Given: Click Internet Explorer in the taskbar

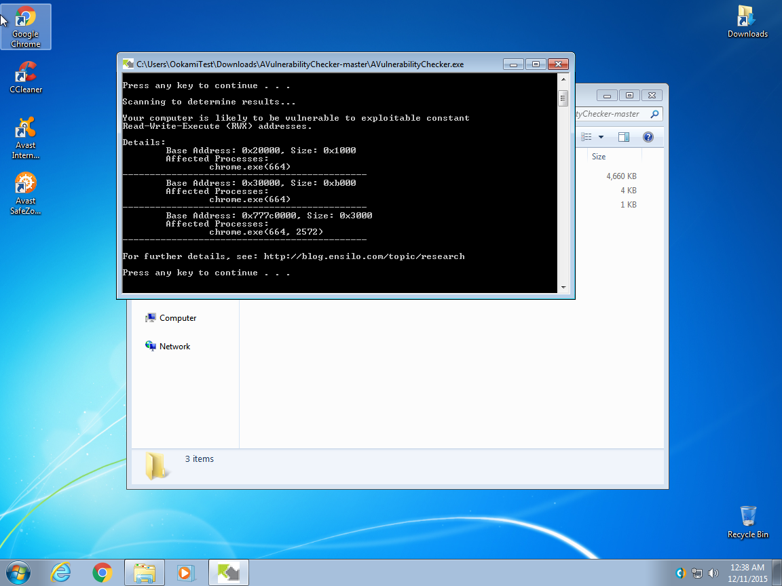Looking at the screenshot, I should [61, 573].
